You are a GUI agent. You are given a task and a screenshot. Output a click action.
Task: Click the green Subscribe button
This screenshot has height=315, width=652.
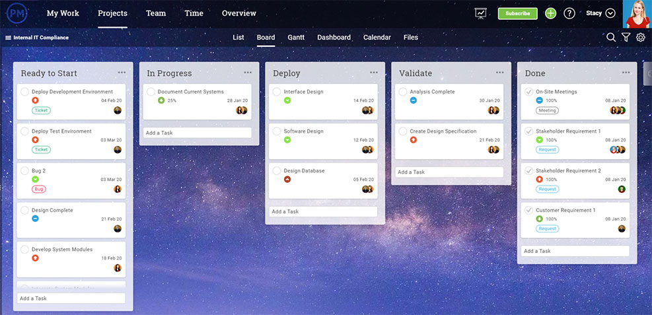click(x=518, y=13)
